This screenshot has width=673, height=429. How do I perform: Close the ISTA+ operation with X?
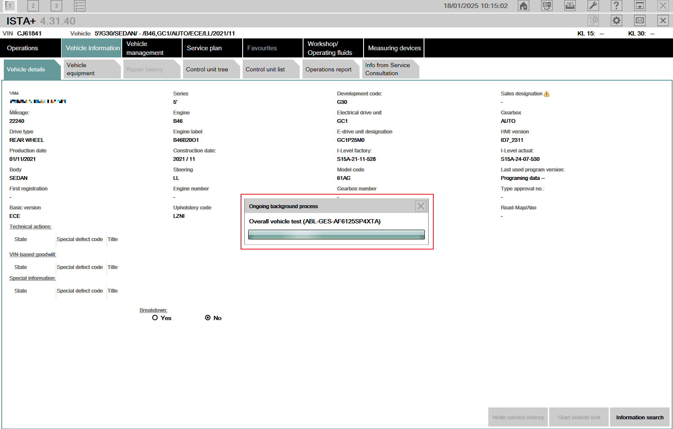(x=663, y=20)
